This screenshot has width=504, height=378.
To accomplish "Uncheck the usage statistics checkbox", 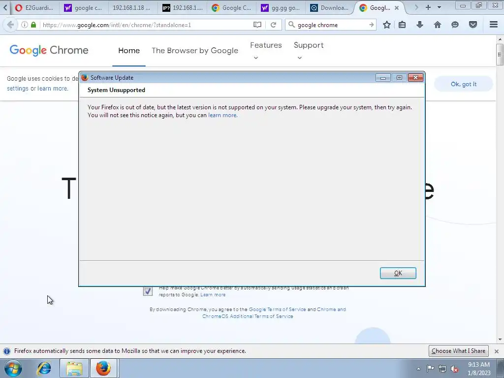I will (x=148, y=291).
